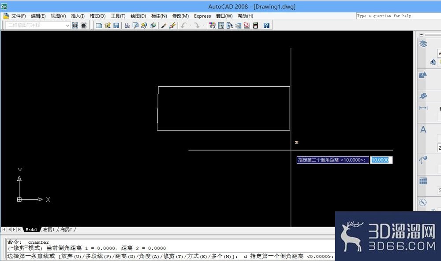Open the 修改(M) menu
441x261 pixels.
[x=180, y=16]
